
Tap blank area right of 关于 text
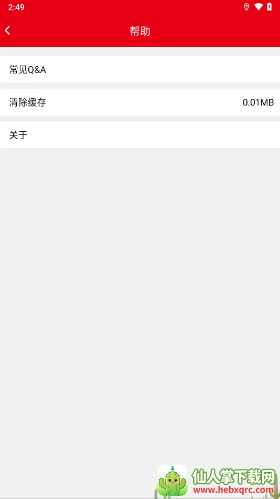(x=153, y=135)
